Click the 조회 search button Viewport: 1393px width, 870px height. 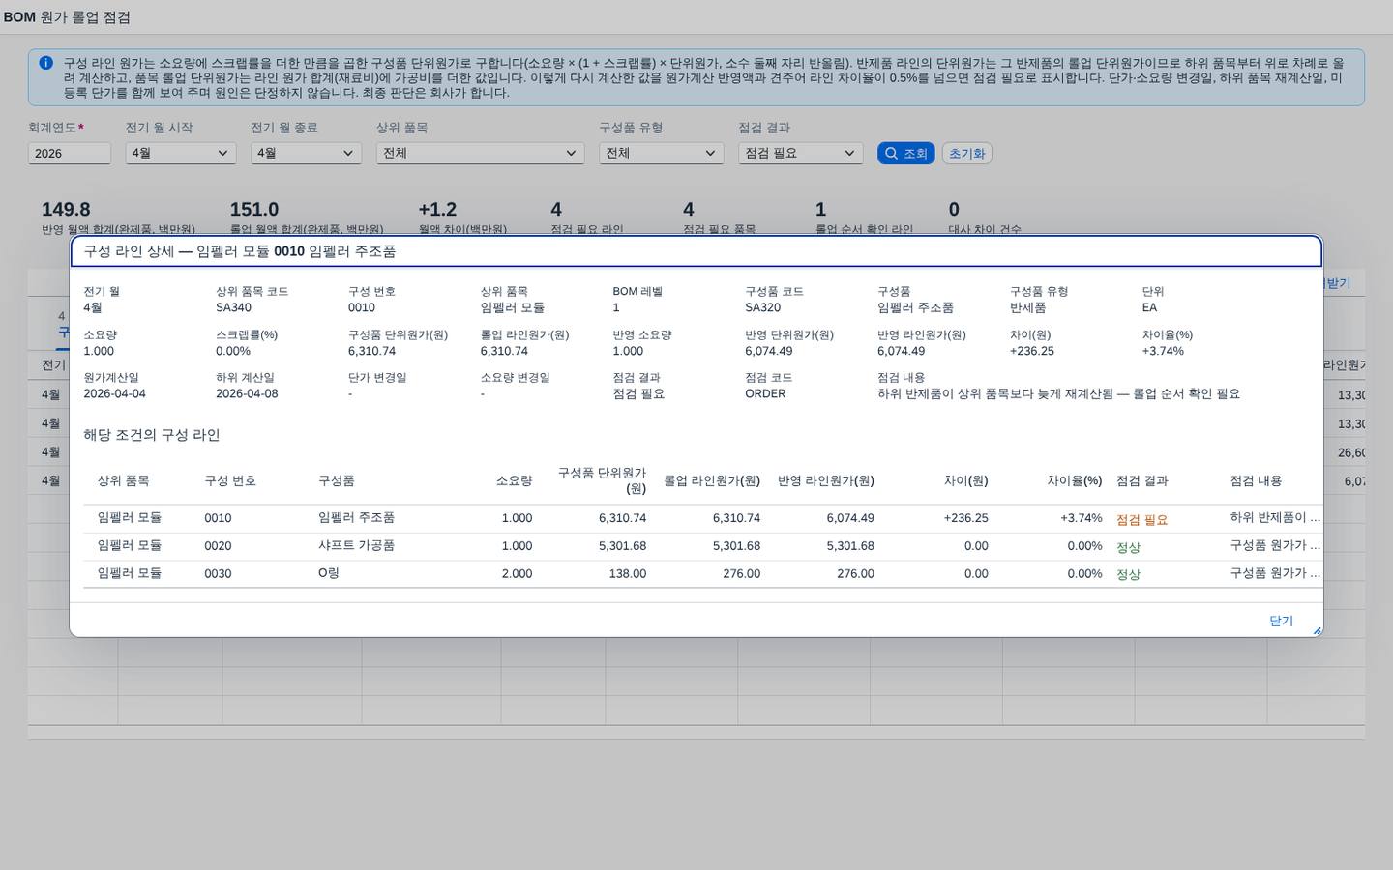tap(905, 154)
